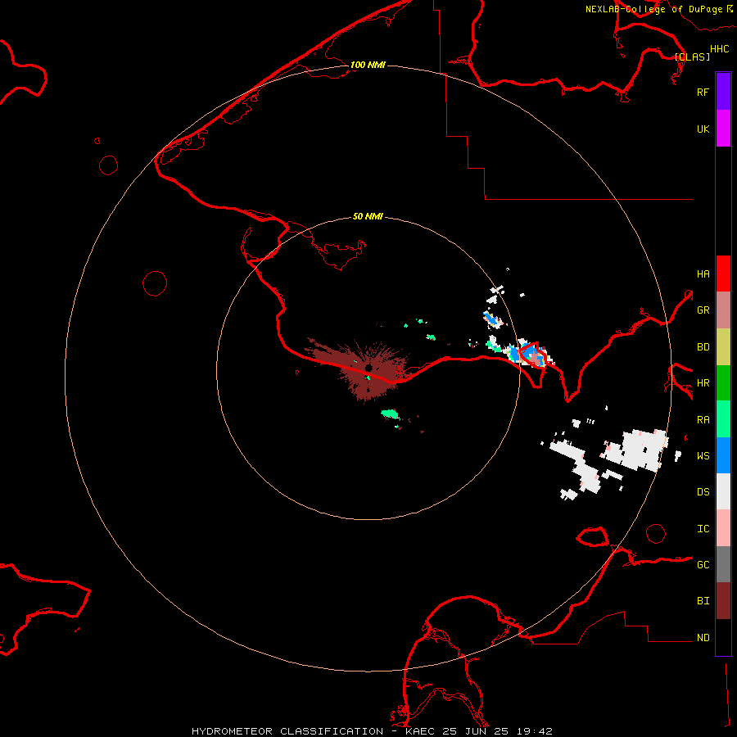737x737 pixels.
Task: Click the HR legend label
Action: [x=703, y=383]
